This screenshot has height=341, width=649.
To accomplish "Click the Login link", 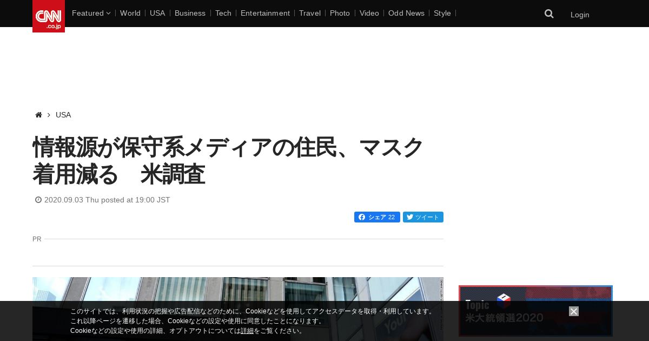I will point(580,15).
